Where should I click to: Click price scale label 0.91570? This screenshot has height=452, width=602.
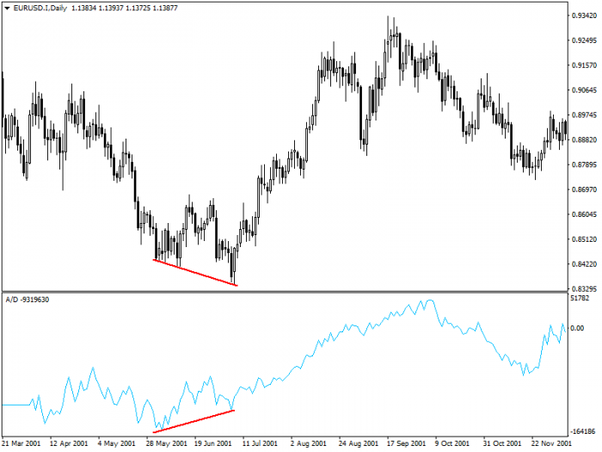584,65
